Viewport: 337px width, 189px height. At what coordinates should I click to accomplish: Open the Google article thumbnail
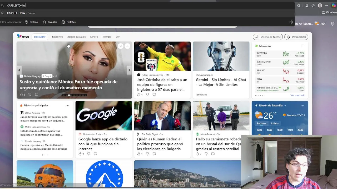coord(104,115)
